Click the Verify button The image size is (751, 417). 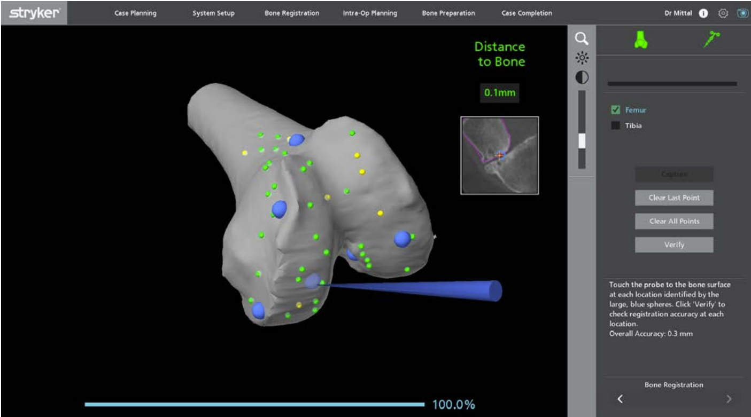click(674, 245)
